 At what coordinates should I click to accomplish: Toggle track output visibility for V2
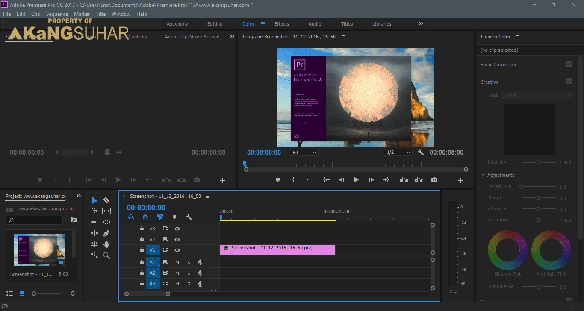tap(177, 239)
